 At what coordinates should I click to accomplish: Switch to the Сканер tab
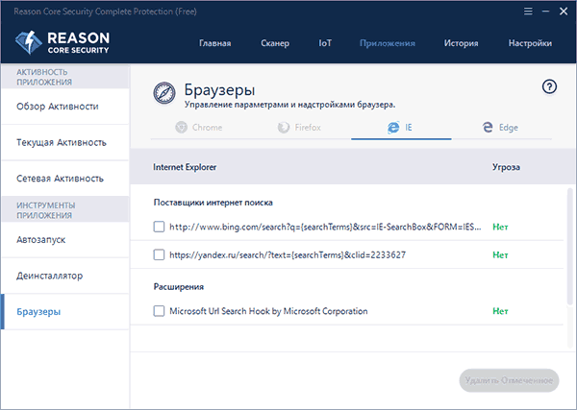[274, 43]
